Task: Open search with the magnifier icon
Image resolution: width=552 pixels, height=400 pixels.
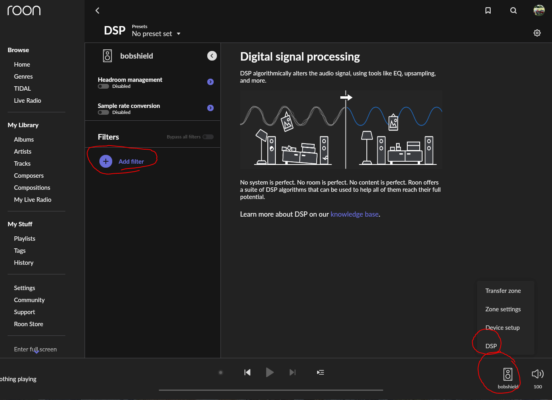Action: tap(513, 10)
